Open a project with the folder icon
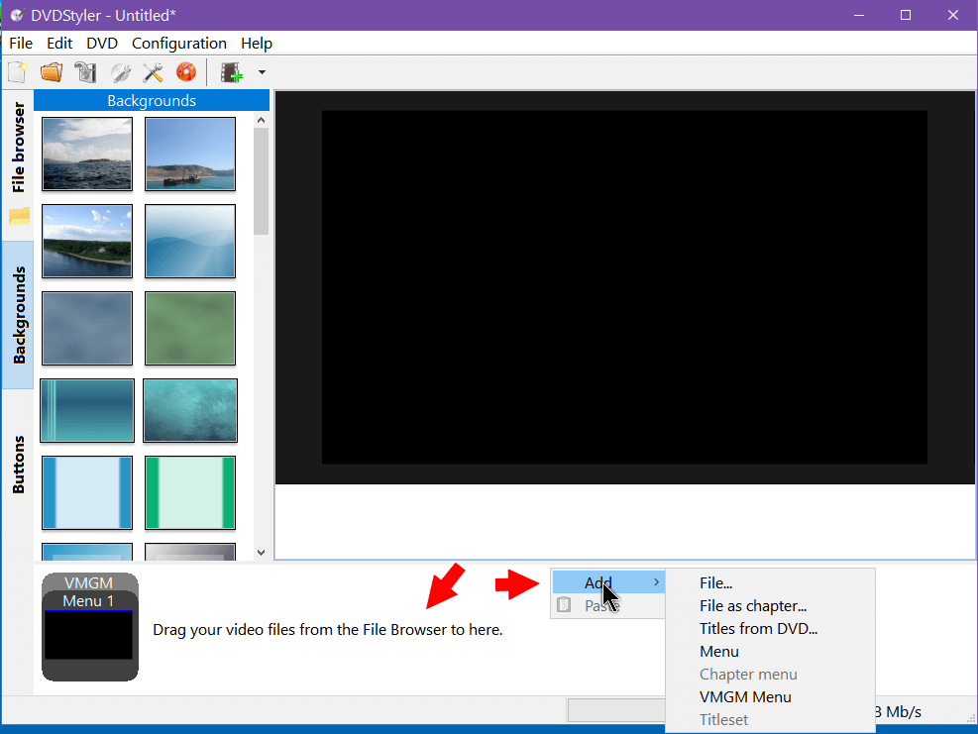This screenshot has width=978, height=734. pos(52,72)
